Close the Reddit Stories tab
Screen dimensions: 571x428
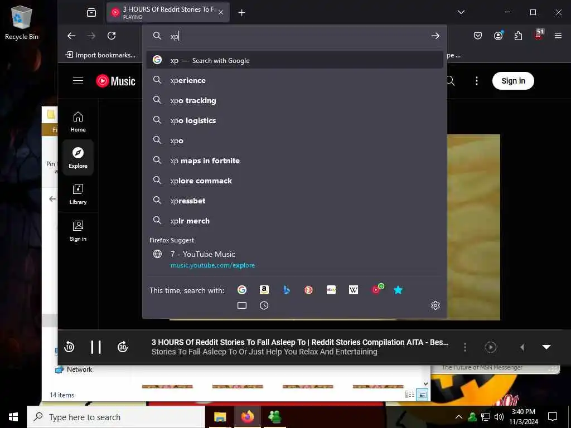[221, 12]
